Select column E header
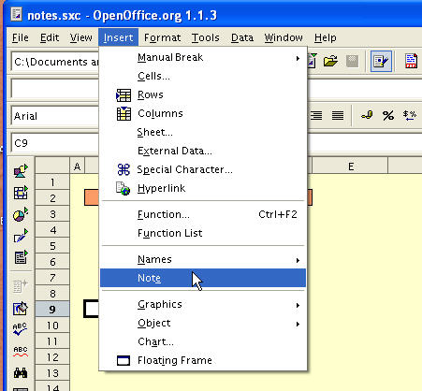Image resolution: width=422 pixels, height=391 pixels. click(350, 167)
